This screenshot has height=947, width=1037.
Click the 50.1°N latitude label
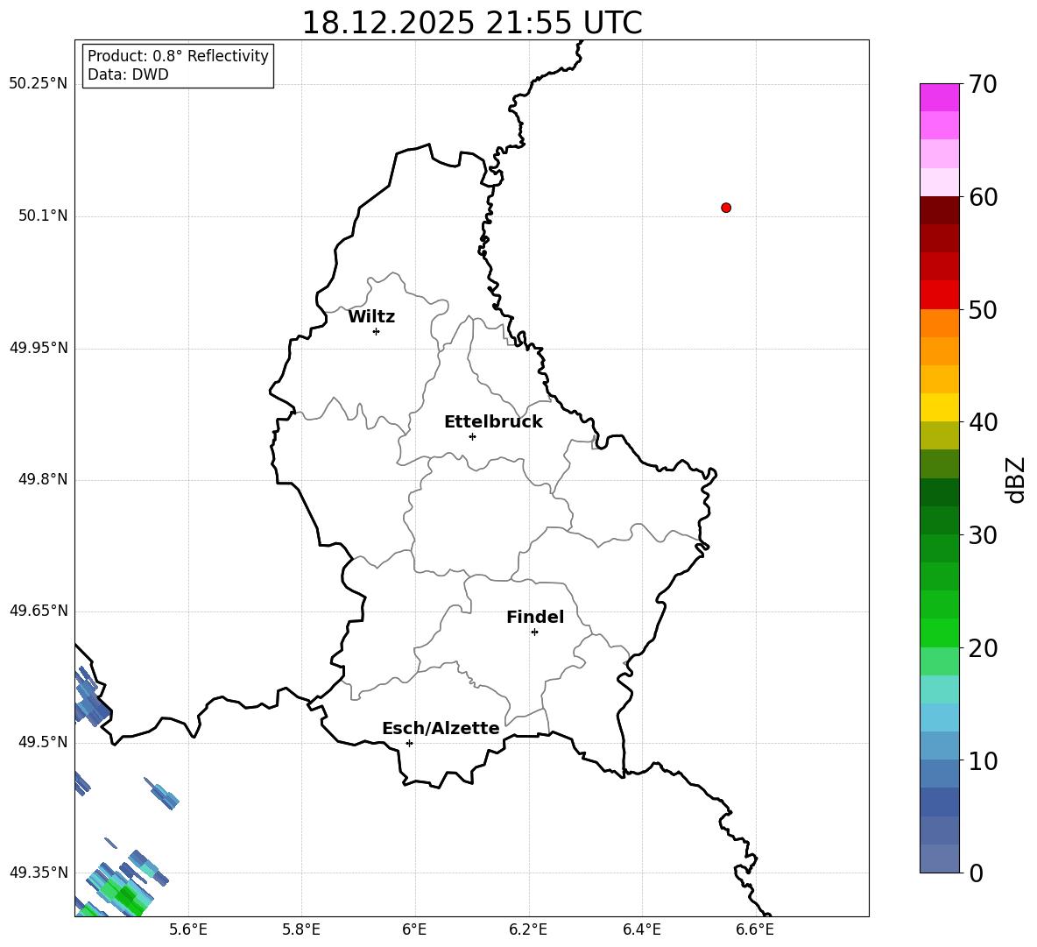click(43, 216)
